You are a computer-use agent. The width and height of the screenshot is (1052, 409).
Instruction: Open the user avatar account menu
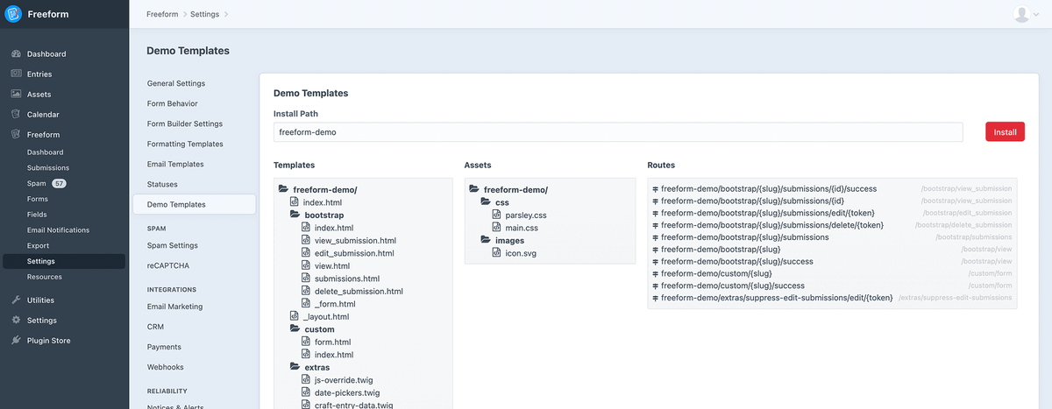click(x=1024, y=14)
